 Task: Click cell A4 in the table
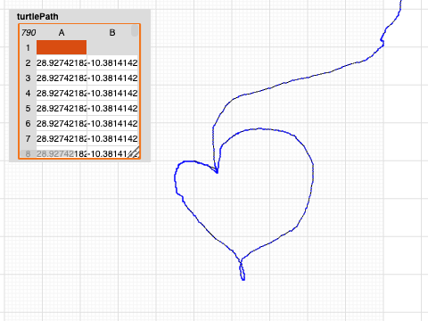tap(62, 93)
